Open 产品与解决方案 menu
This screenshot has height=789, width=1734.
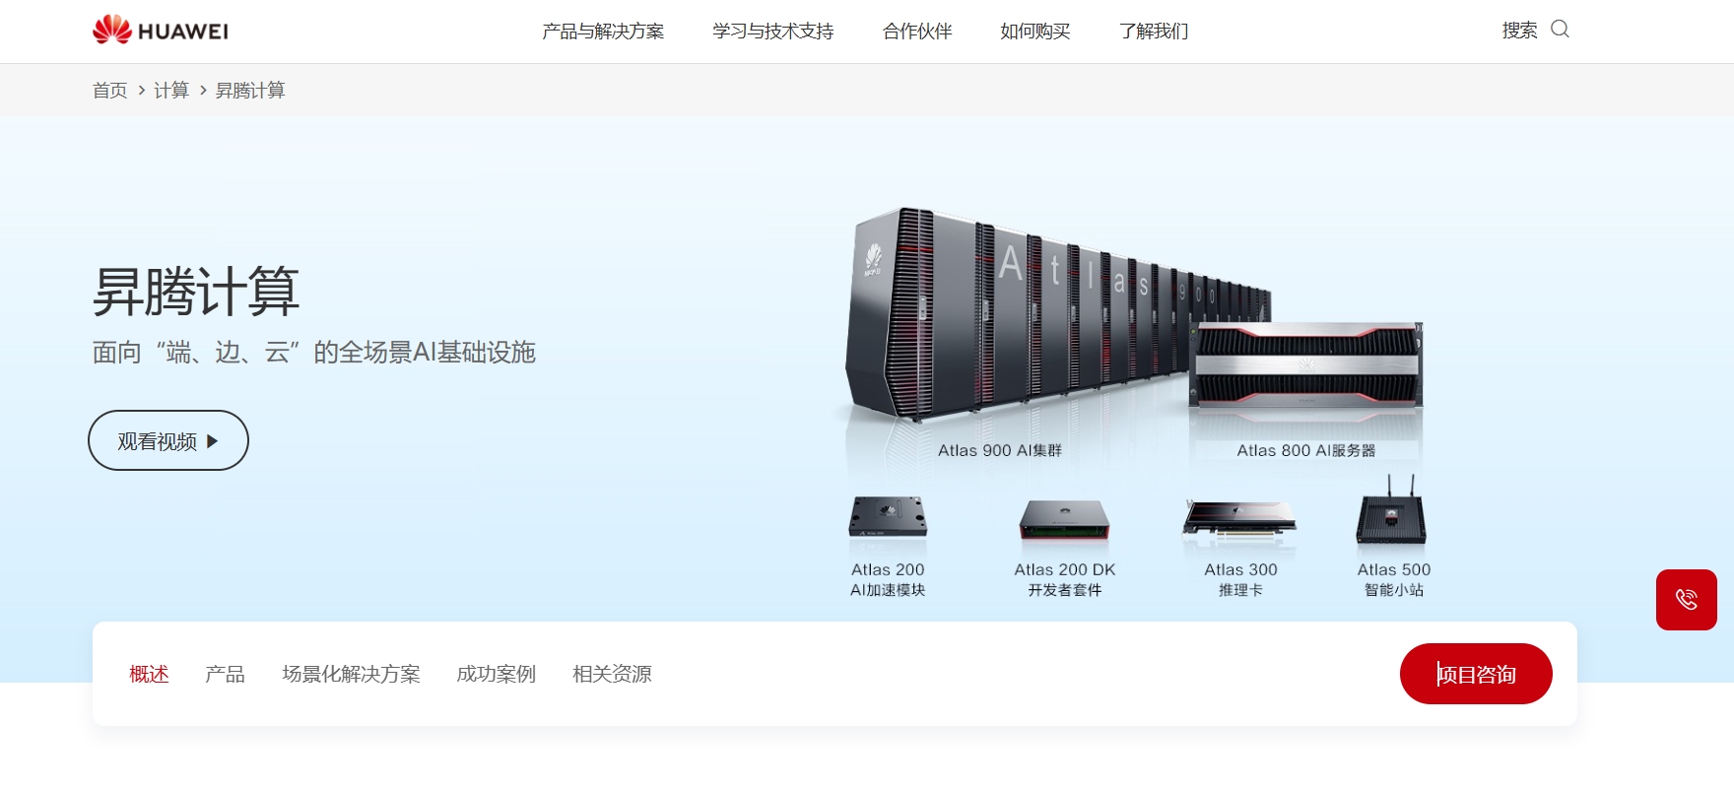[603, 32]
